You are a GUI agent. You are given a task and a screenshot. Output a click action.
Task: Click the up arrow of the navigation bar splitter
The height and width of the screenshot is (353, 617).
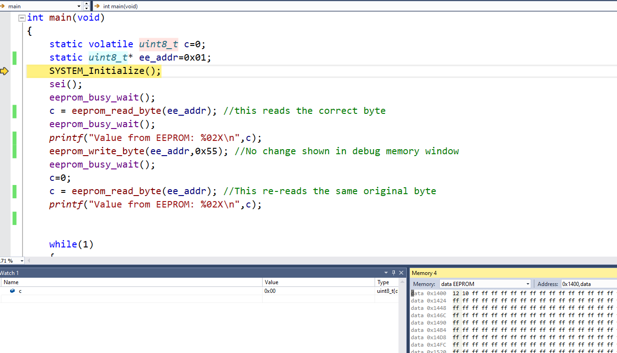87,4
